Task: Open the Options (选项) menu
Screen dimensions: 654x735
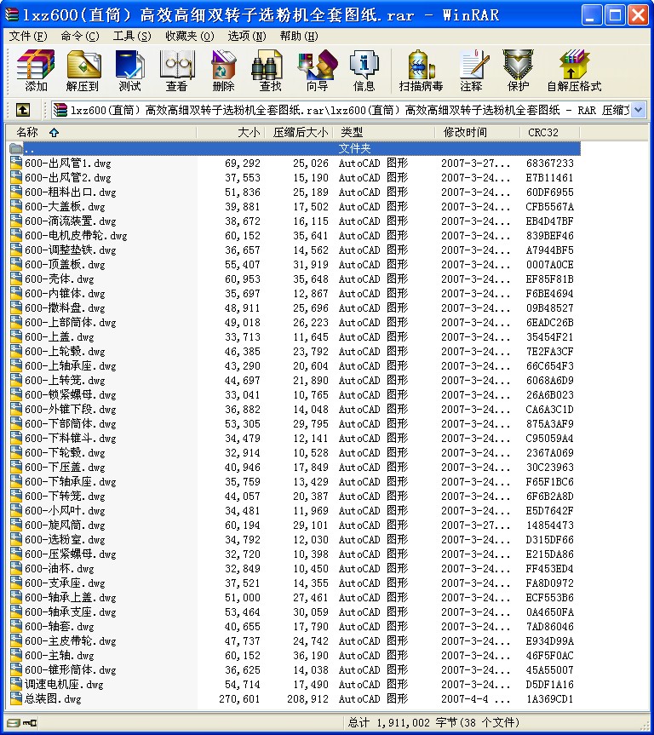Action: point(247,36)
